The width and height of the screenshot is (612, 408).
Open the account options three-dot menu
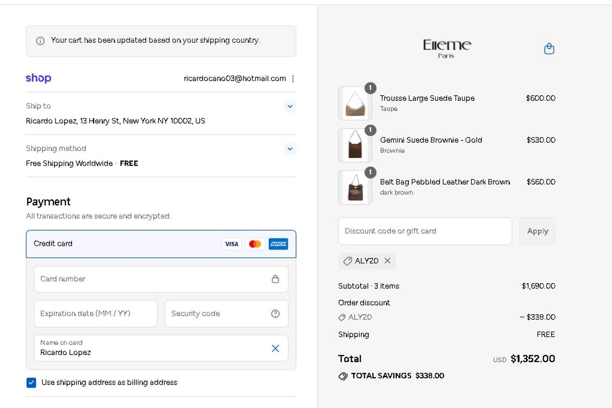point(293,79)
